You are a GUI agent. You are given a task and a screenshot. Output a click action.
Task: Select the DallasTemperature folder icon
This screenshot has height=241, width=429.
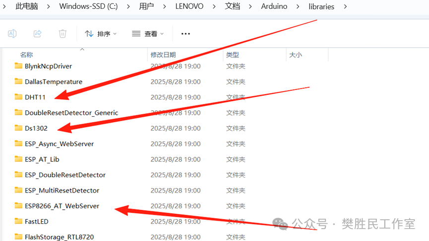18,81
